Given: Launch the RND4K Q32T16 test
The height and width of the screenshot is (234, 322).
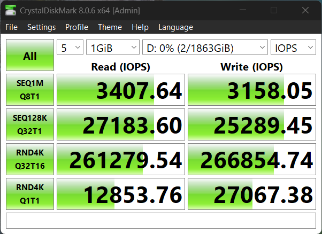Looking at the screenshot, I should point(30,159).
